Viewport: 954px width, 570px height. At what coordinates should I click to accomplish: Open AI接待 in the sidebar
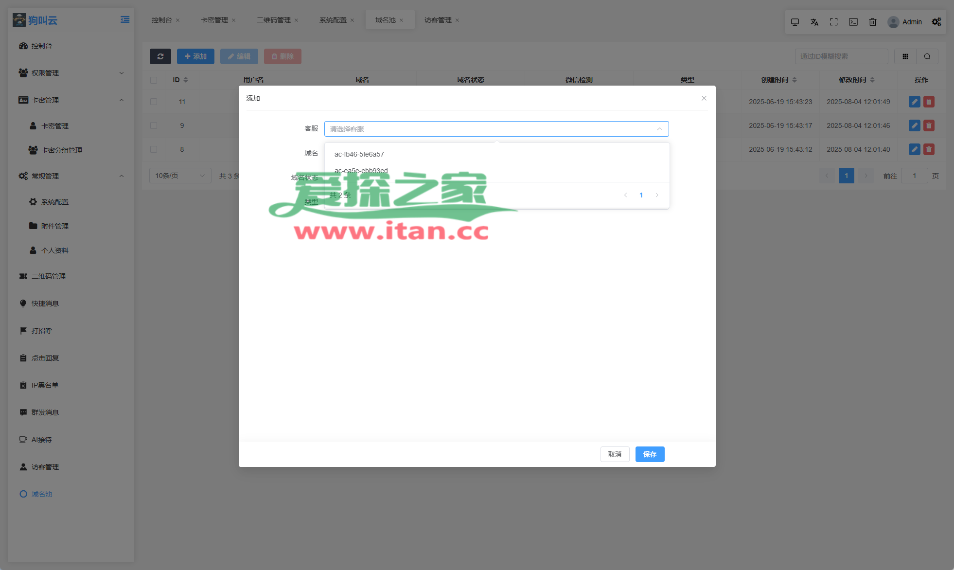71,440
